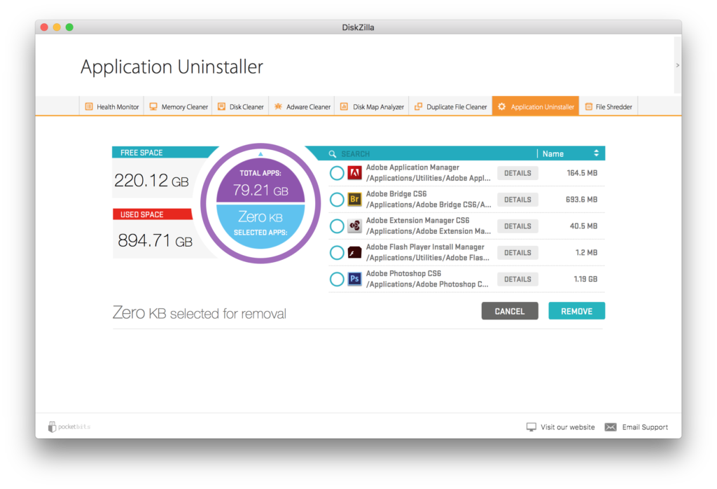
Task: Click the Memory Cleaner monitor icon
Action: [153, 106]
